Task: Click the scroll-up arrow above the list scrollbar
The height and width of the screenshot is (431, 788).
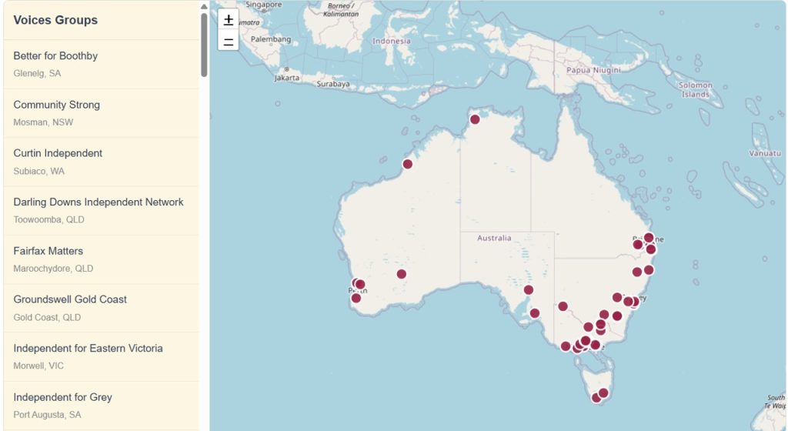Action: (204, 6)
